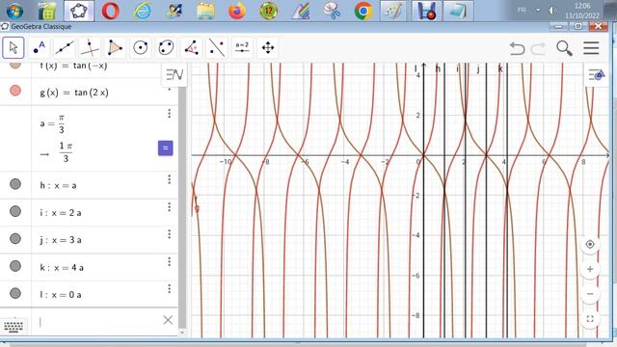Select the Circle with center tool
This screenshot has width=617, height=347.
point(141,48)
